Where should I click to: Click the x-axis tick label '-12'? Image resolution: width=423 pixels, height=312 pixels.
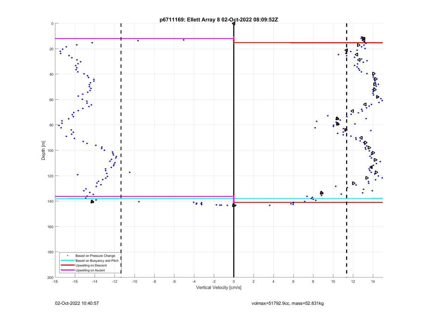[x=115, y=281]
